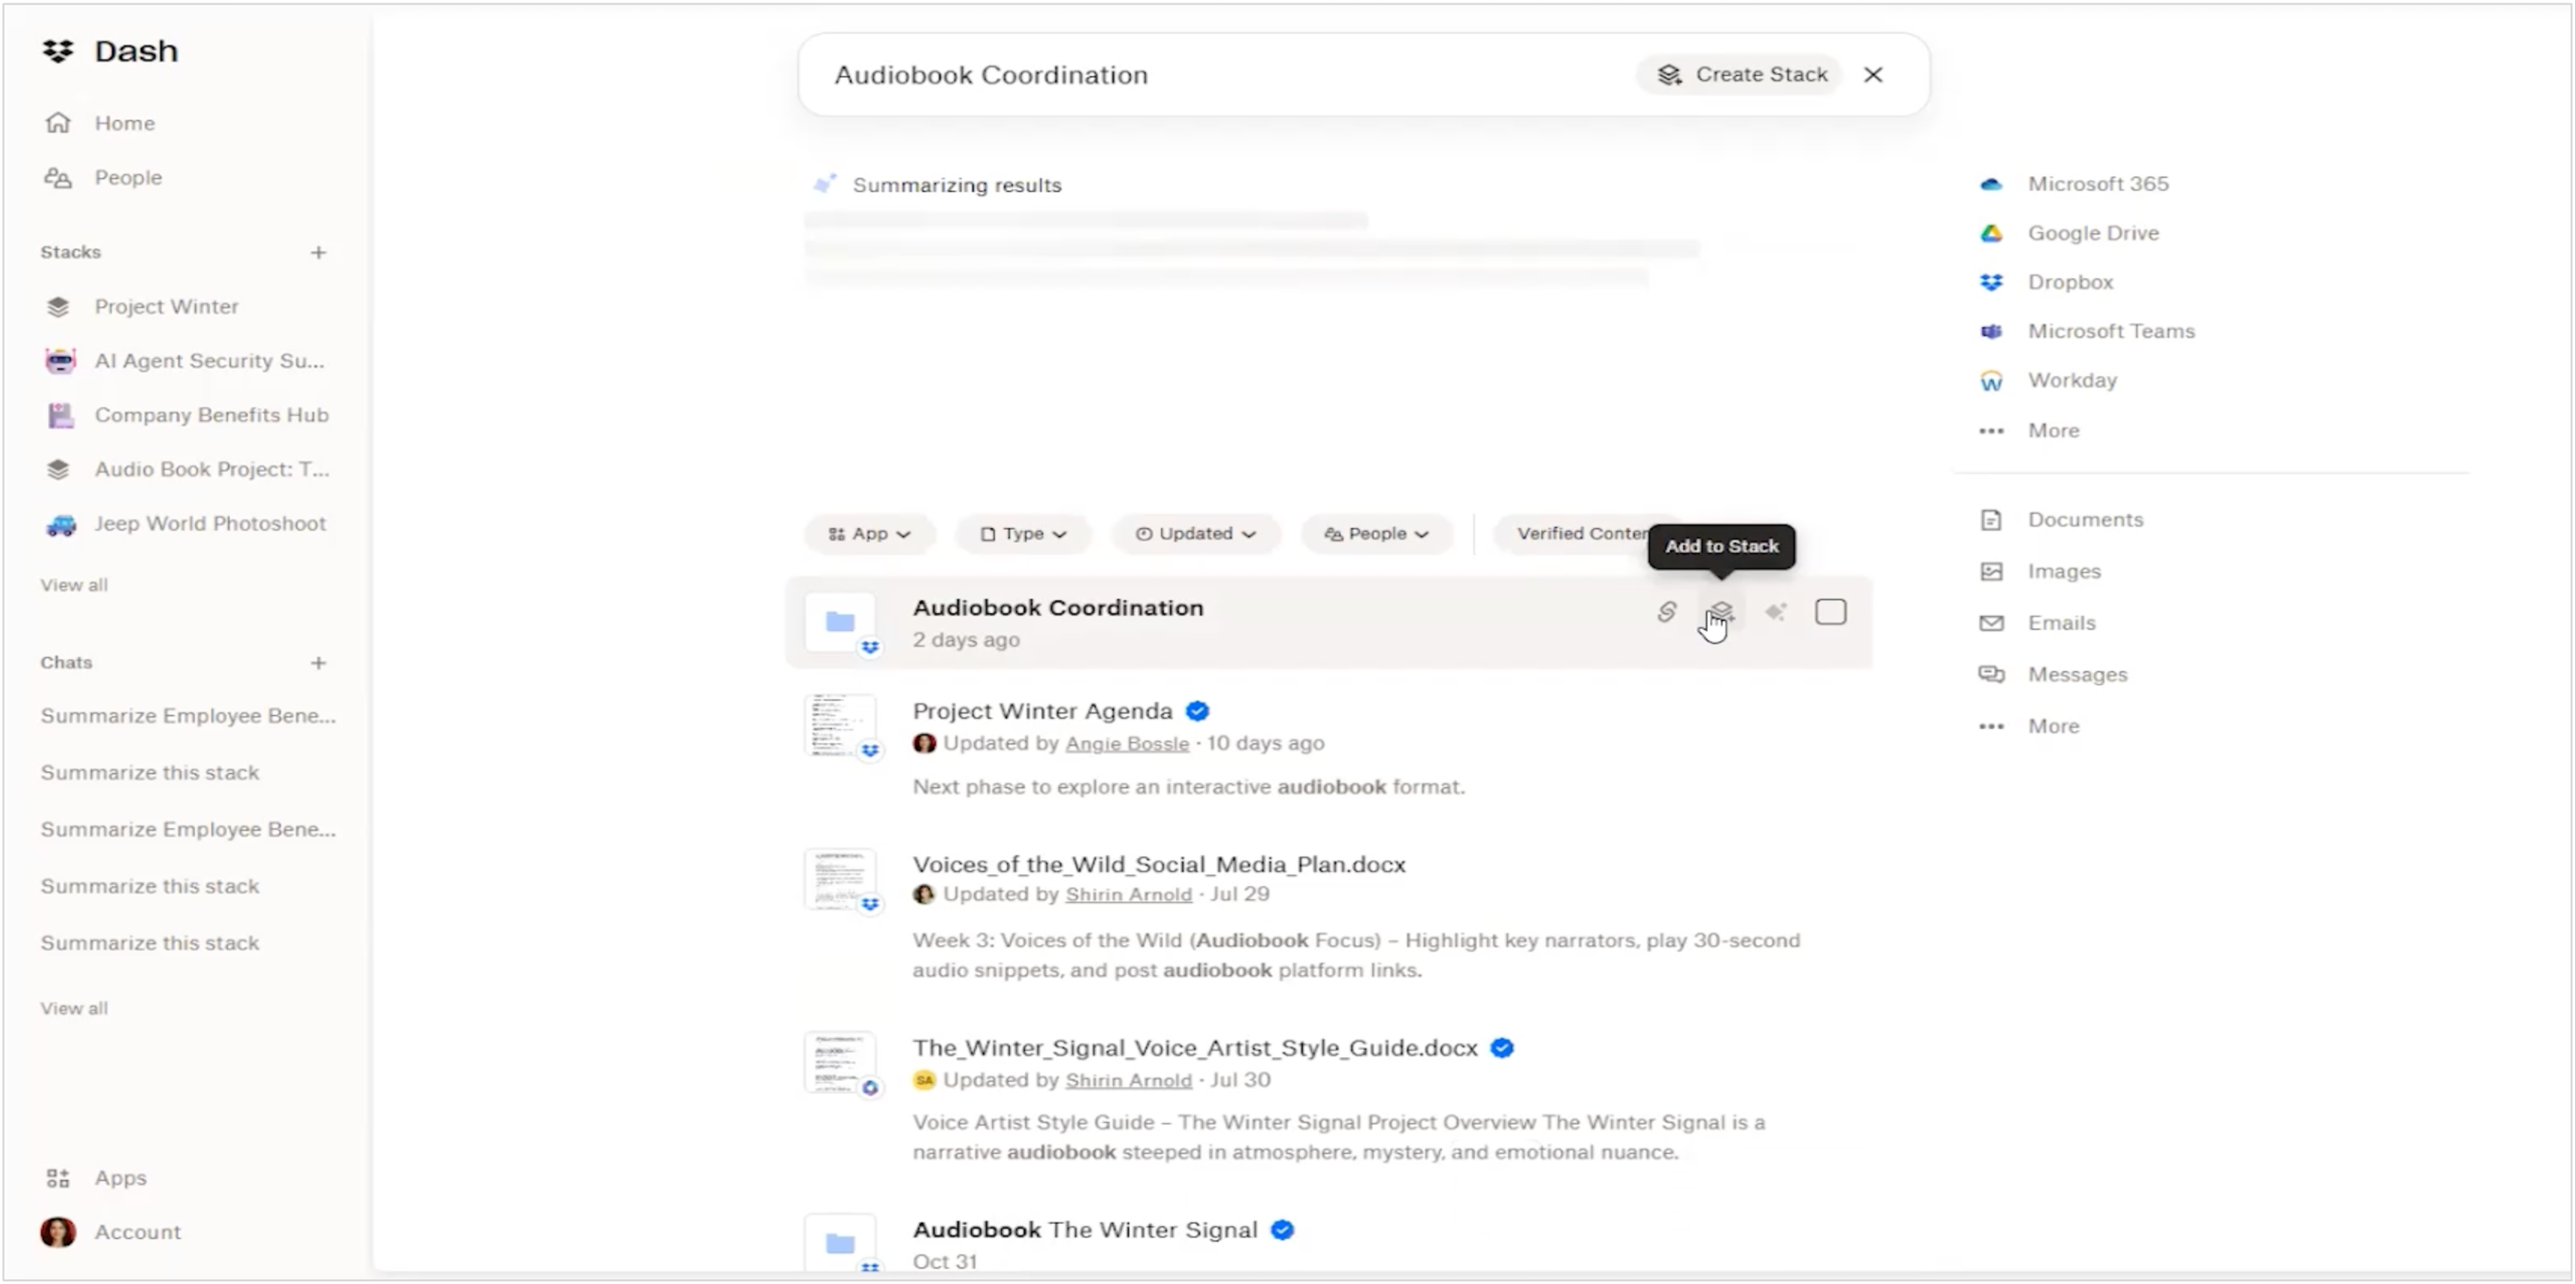Image resolution: width=2575 pixels, height=1284 pixels.
Task: Open Voices_of_the_Wild_Social_Media_Plan.docx
Action: pyautogui.click(x=1159, y=864)
